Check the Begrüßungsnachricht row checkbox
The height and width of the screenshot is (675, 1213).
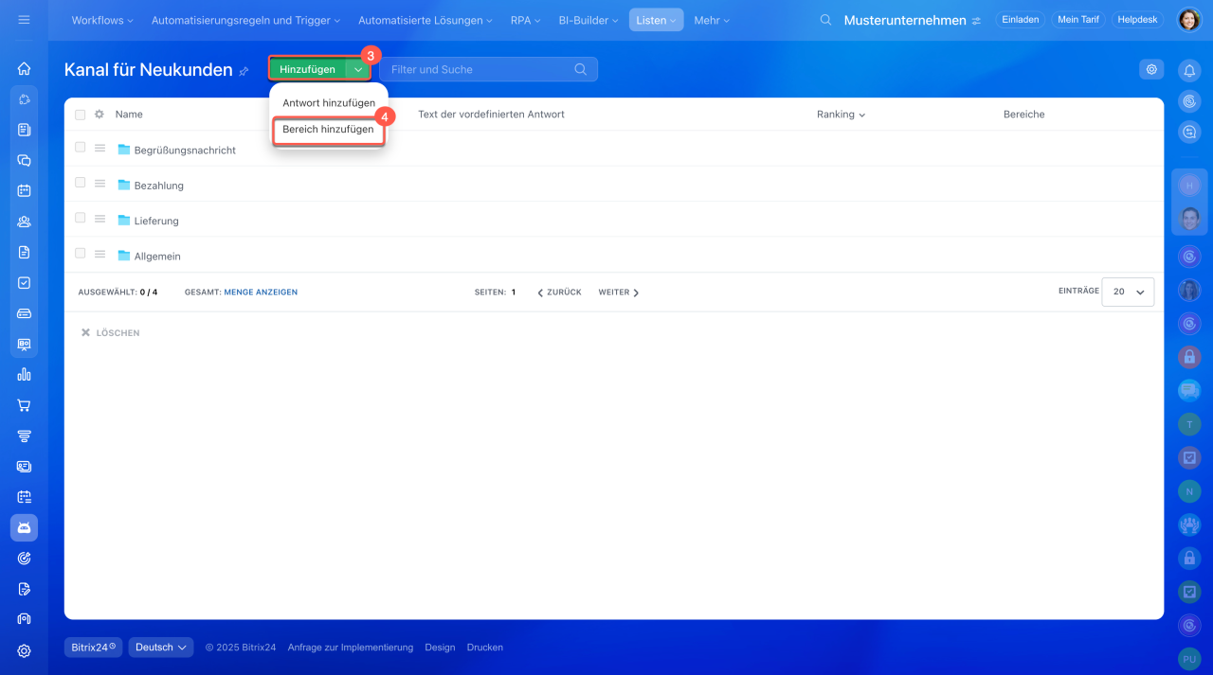coord(81,147)
